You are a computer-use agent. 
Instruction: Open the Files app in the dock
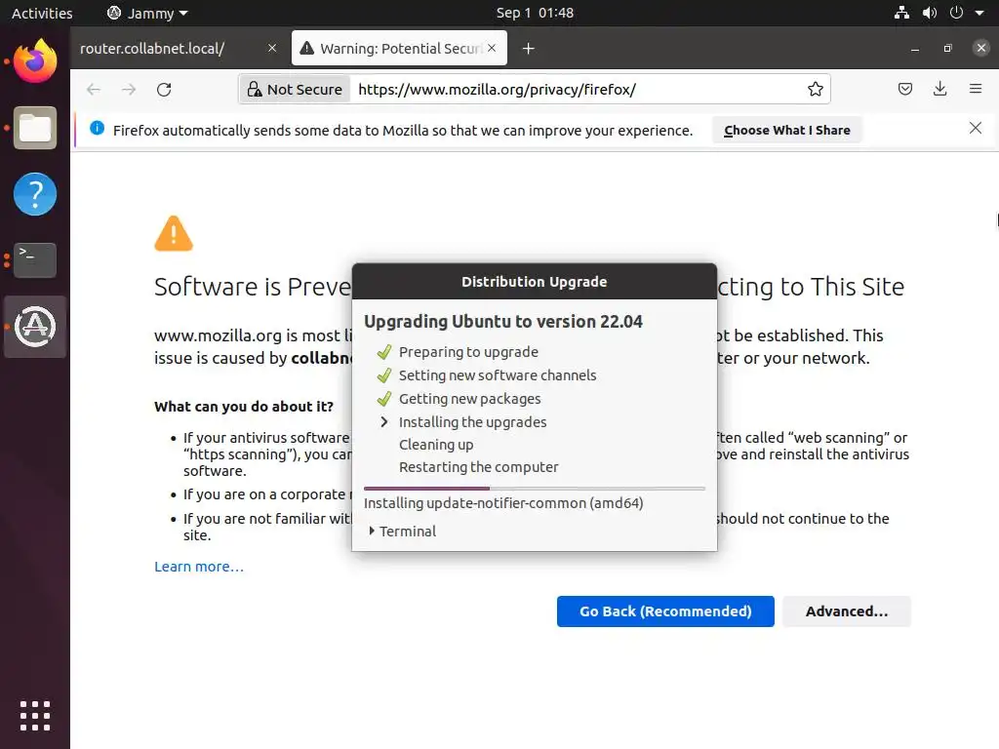pyautogui.click(x=35, y=128)
